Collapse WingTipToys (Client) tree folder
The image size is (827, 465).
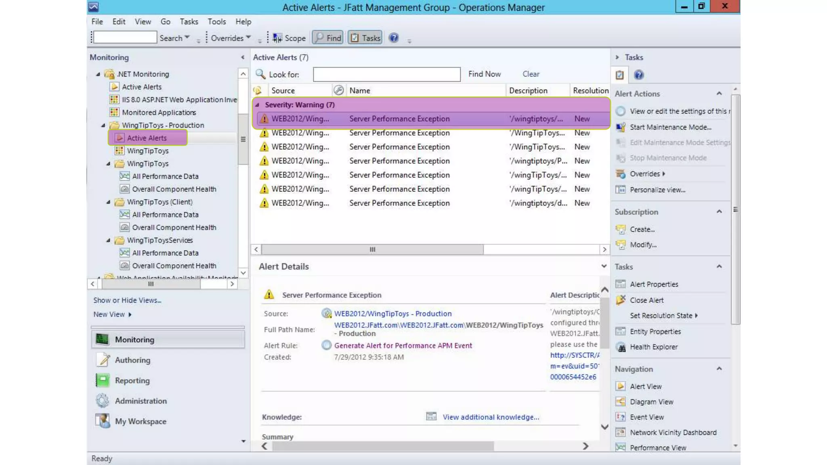(x=108, y=202)
